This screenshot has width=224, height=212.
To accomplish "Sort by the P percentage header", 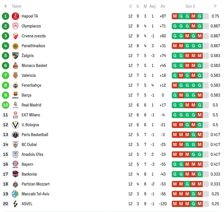I will [x=215, y=6].
